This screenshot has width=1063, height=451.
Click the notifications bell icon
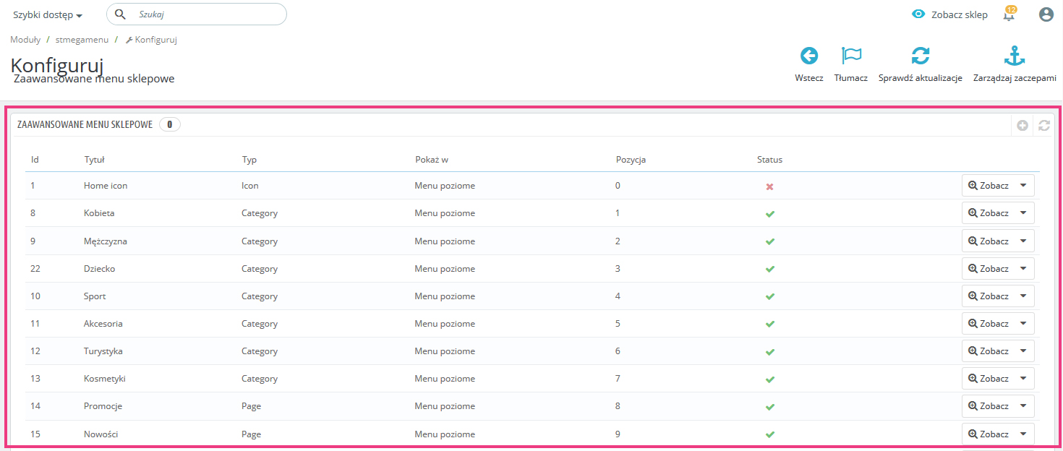(x=1009, y=15)
